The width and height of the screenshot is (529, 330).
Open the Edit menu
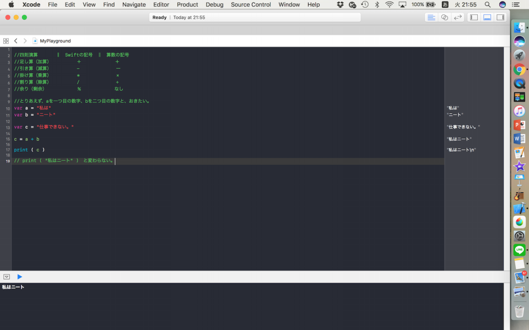point(70,4)
